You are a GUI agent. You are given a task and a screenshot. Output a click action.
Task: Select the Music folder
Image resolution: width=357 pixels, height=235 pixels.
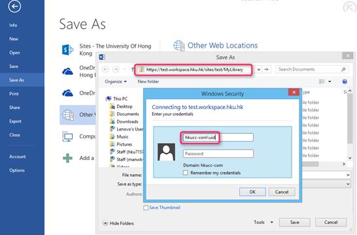[119, 136]
